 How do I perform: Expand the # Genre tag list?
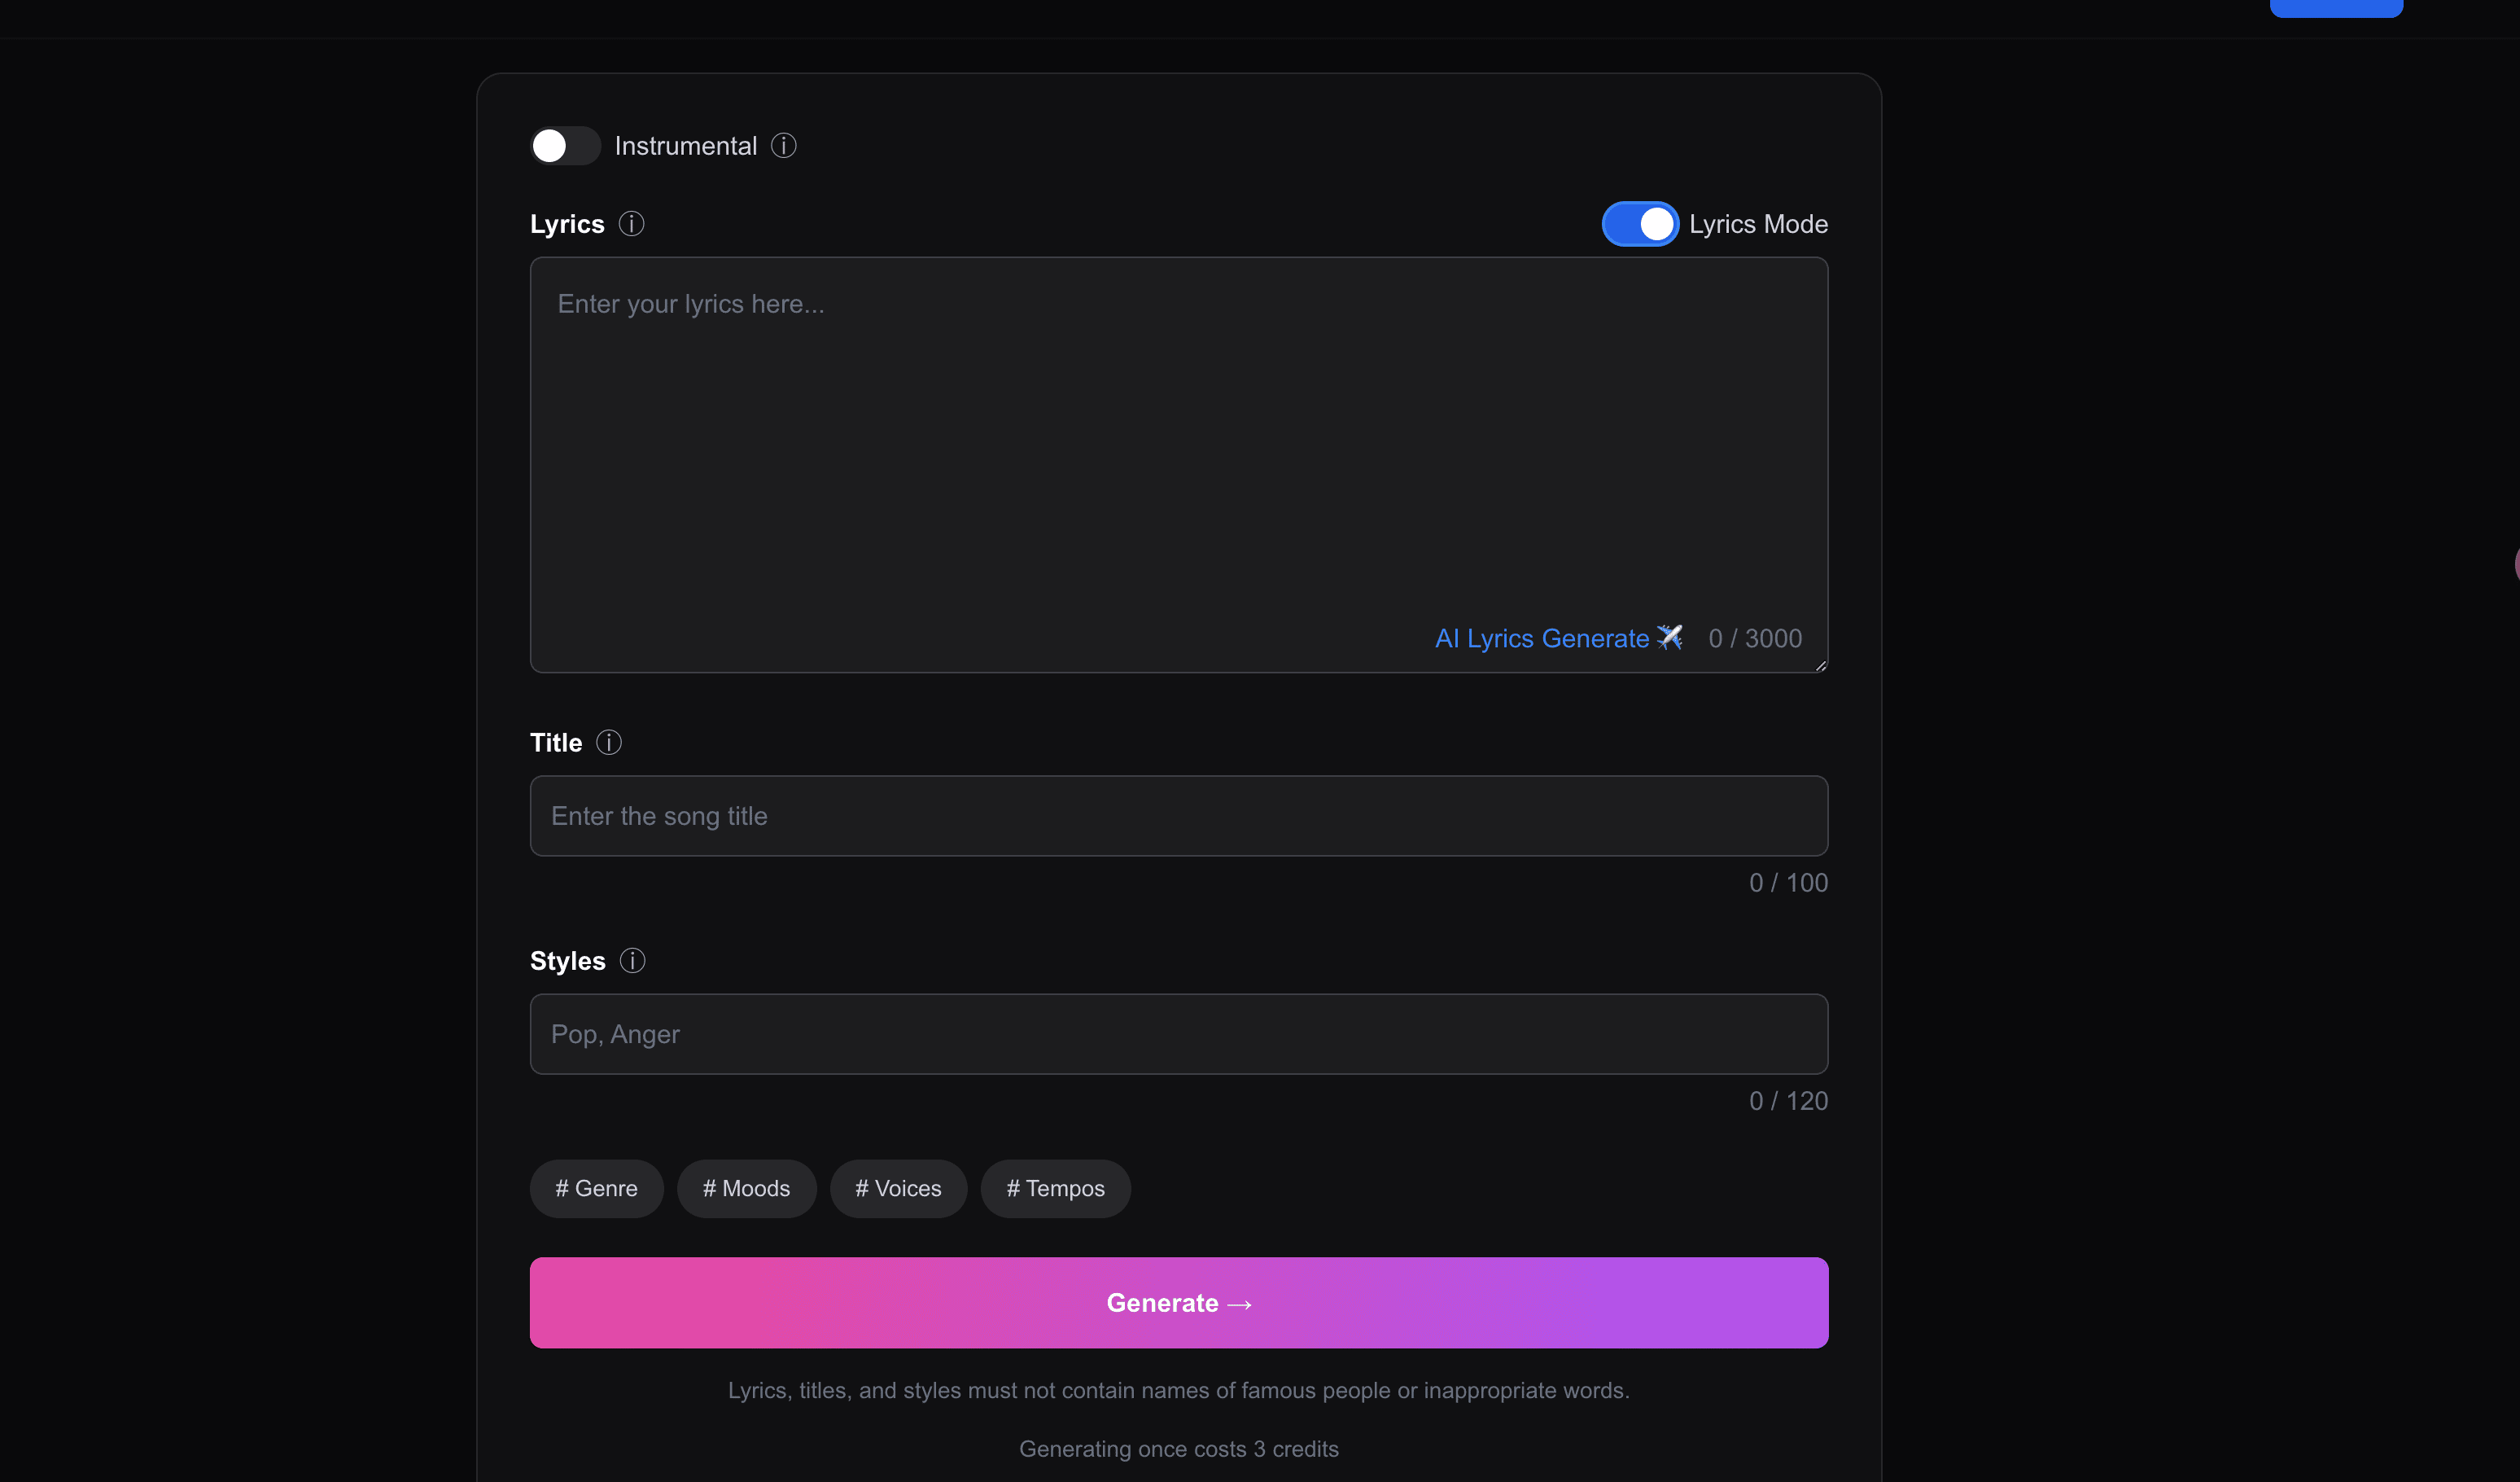(x=597, y=1189)
